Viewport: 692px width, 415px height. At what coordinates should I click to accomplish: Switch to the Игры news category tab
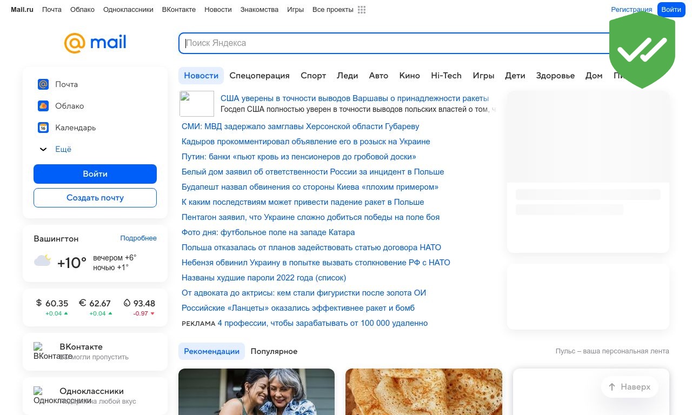[483, 76]
